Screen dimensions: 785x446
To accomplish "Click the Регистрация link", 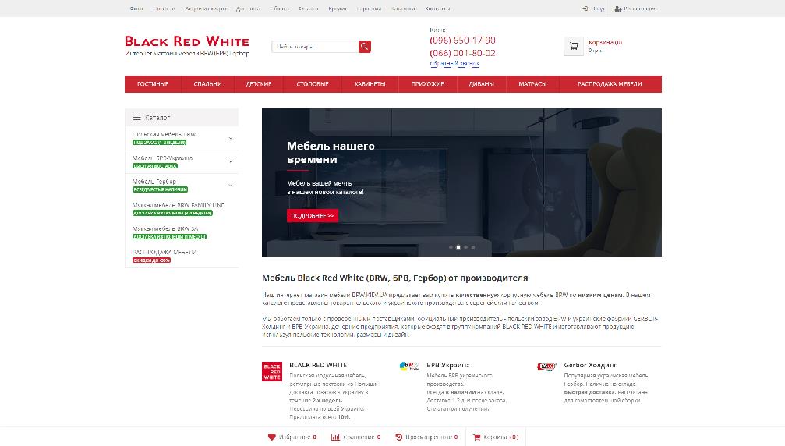I will (640, 9).
